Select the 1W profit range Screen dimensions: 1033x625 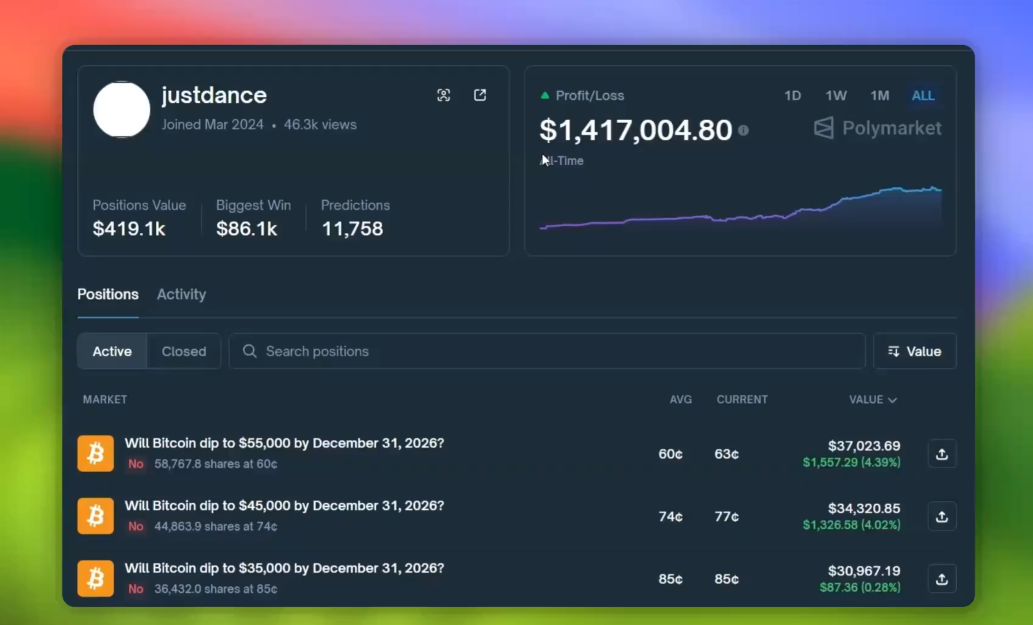pos(835,95)
